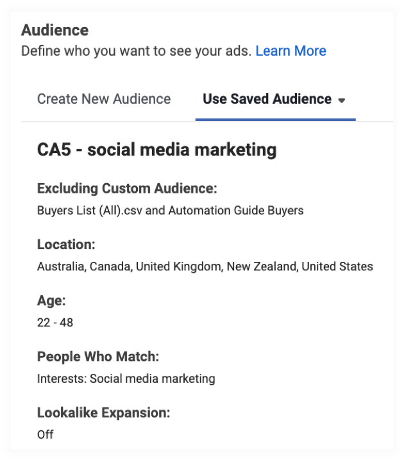The height and width of the screenshot is (461, 404).
Task: Click the Excluding Custom Audience label
Action: pos(127,188)
